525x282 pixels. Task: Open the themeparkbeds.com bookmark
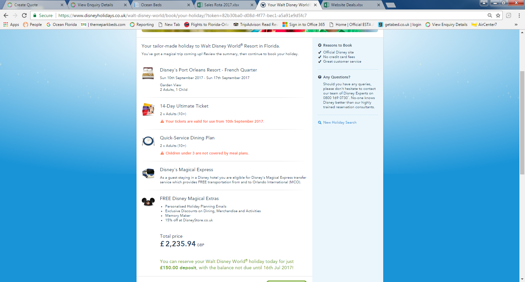pyautogui.click(x=103, y=25)
